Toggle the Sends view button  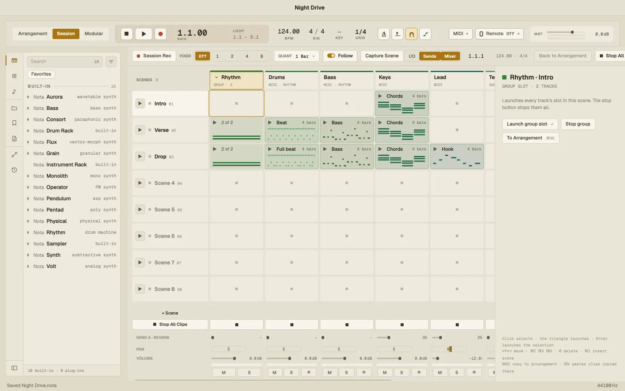point(430,56)
